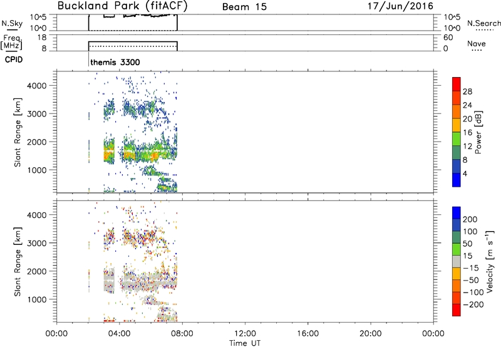Click the 'Nave' legend label

tap(477, 44)
